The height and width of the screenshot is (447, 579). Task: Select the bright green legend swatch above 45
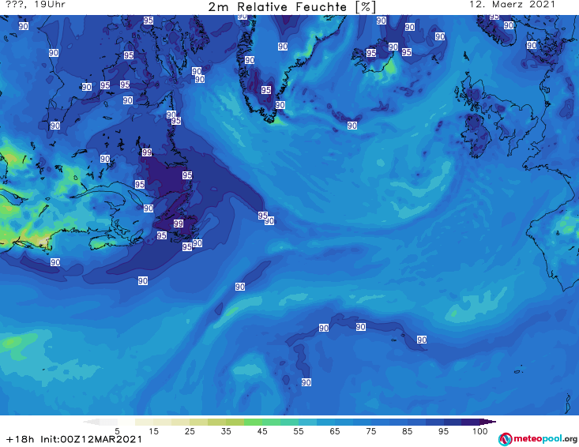pos(253,422)
